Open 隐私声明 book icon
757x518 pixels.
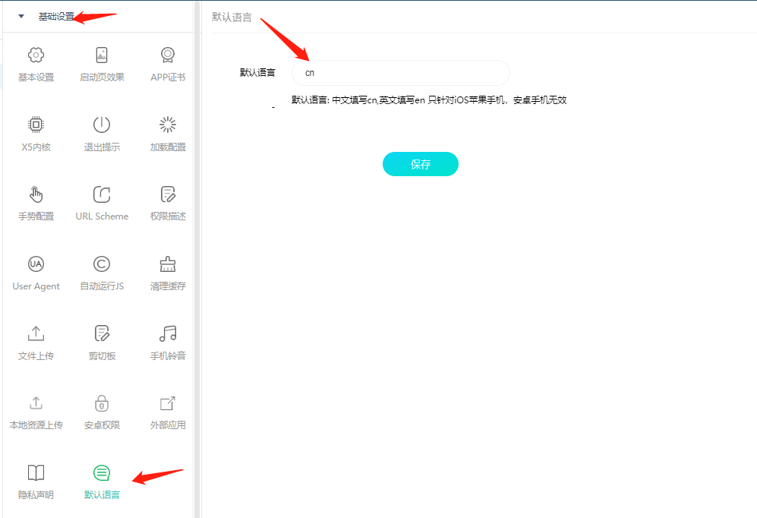click(36, 472)
